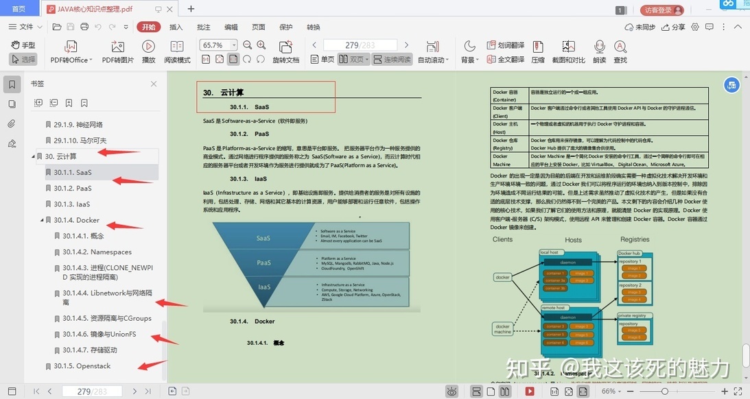750x399 pixels.
Task: Open the 截图和对比 screenshot tool
Action: point(568,52)
